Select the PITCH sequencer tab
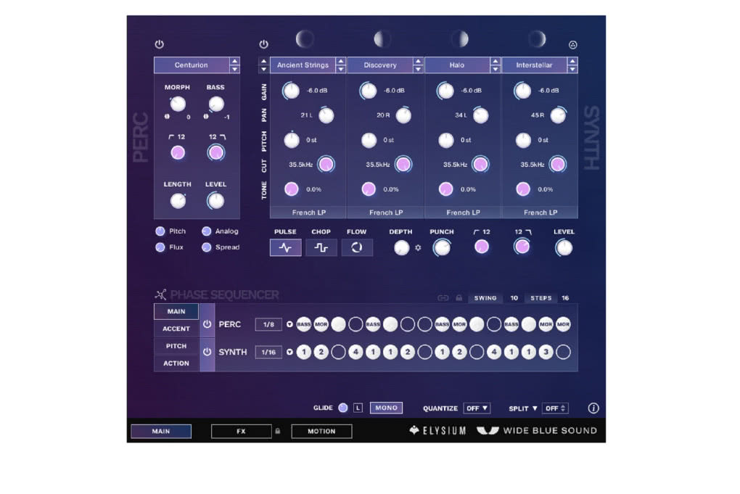 click(x=176, y=346)
